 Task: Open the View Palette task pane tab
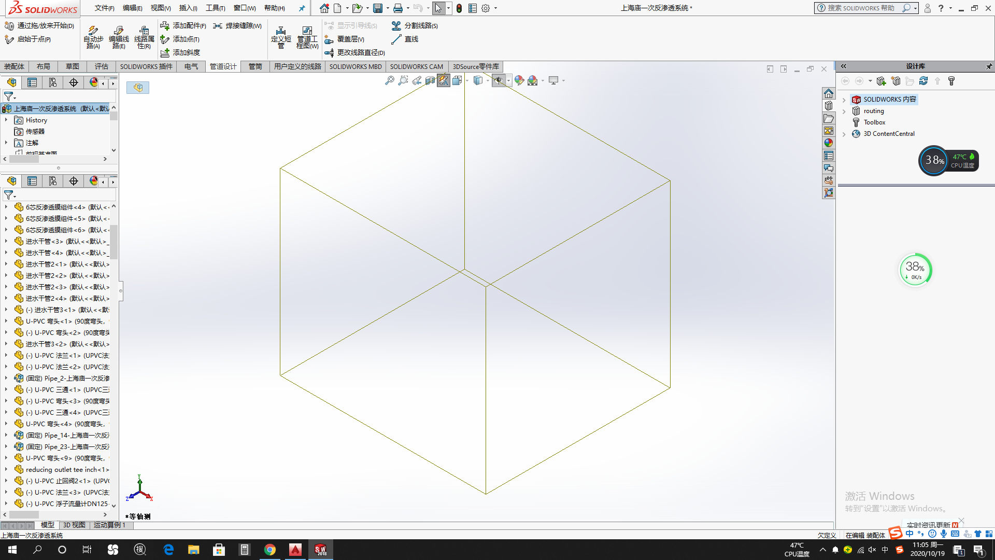coord(829,131)
